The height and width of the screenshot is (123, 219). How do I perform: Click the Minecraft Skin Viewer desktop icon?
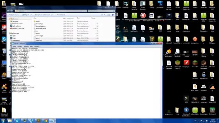pyautogui.click(x=204, y=65)
